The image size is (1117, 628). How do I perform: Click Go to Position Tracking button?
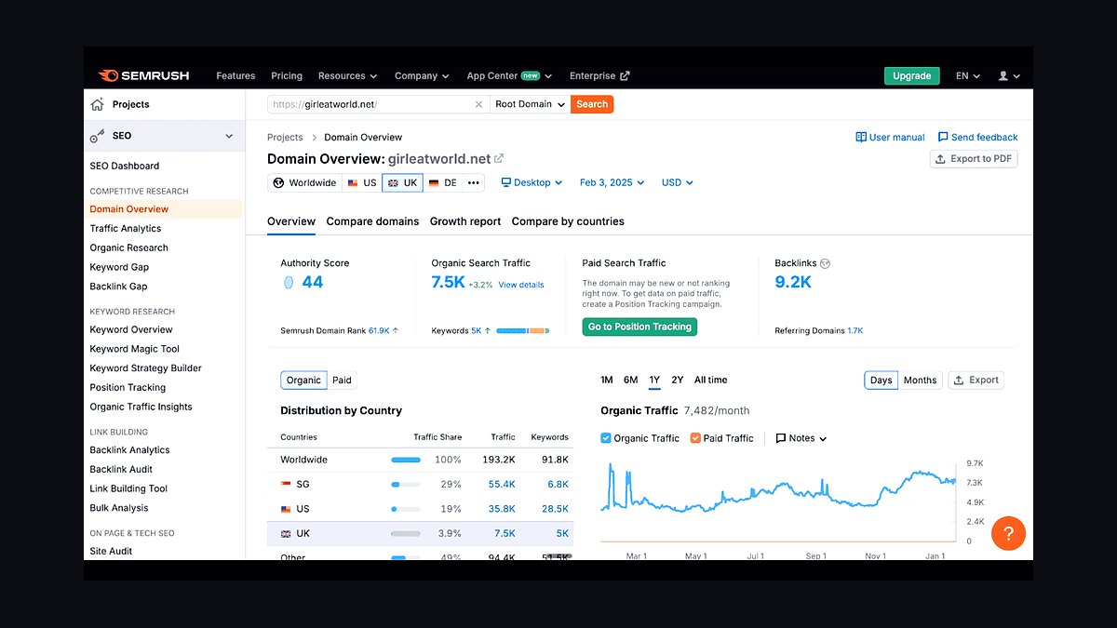[x=639, y=327]
